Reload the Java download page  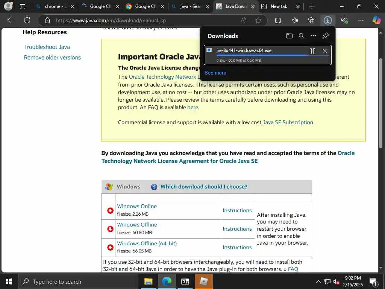click(x=27, y=20)
